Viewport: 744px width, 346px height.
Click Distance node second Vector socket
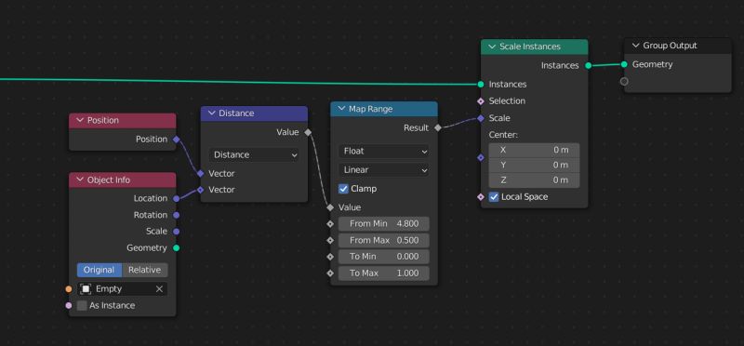(x=200, y=190)
